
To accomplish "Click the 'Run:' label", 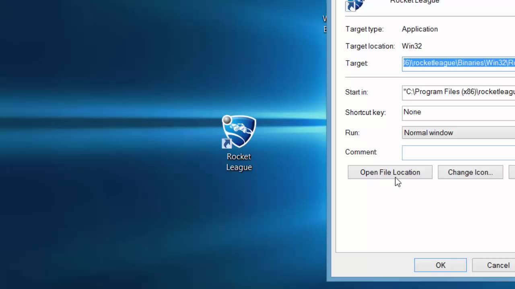I will [x=352, y=132].
